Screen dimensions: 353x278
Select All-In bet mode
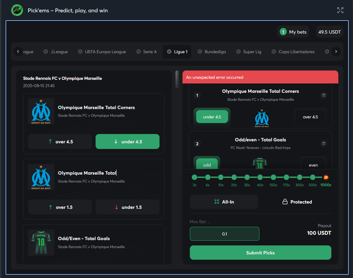224,202
